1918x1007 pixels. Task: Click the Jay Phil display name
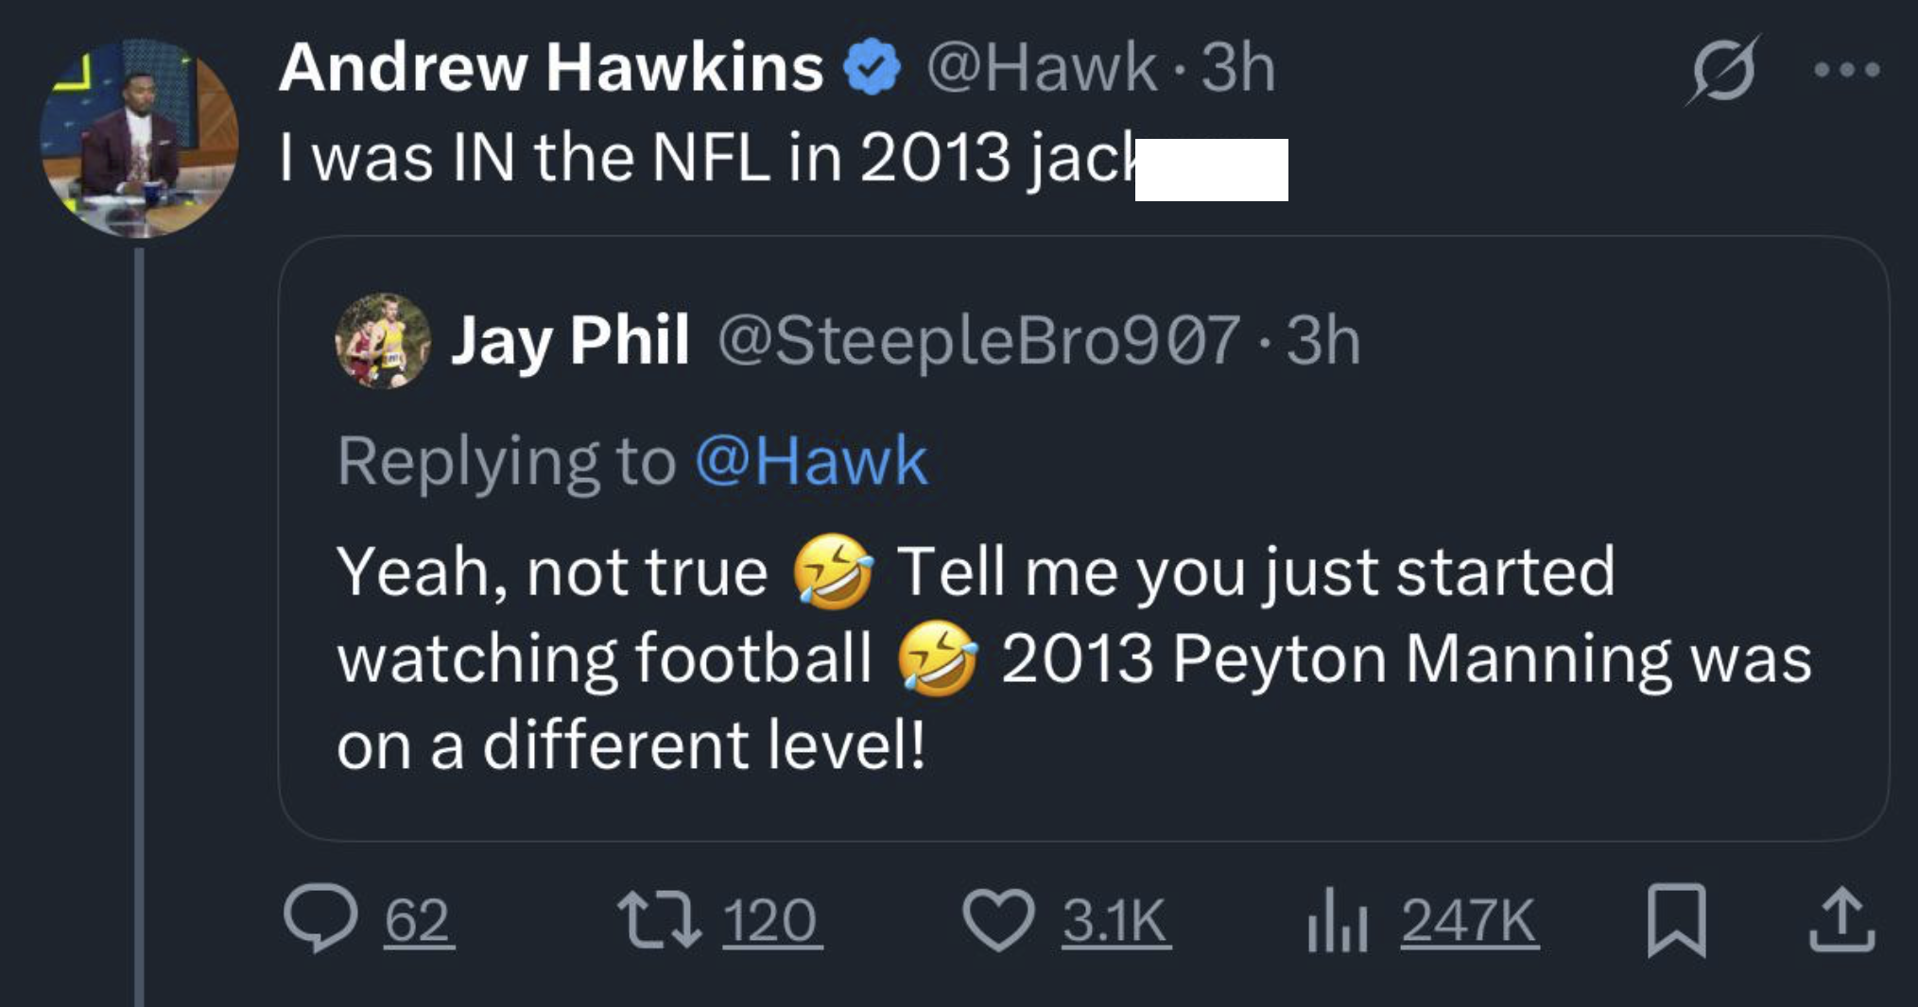point(570,340)
